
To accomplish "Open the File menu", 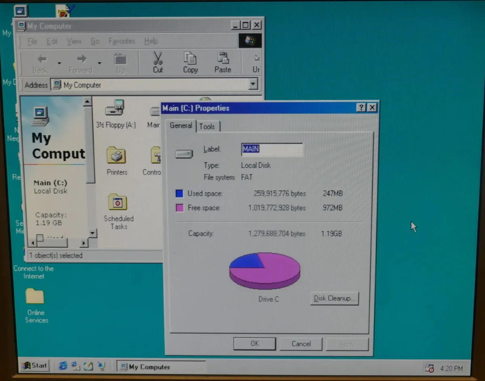I will pos(32,41).
